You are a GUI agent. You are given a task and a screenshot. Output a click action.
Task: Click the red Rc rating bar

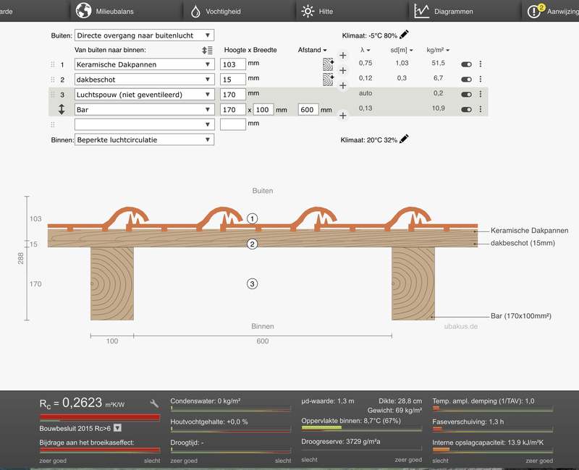click(x=99, y=417)
